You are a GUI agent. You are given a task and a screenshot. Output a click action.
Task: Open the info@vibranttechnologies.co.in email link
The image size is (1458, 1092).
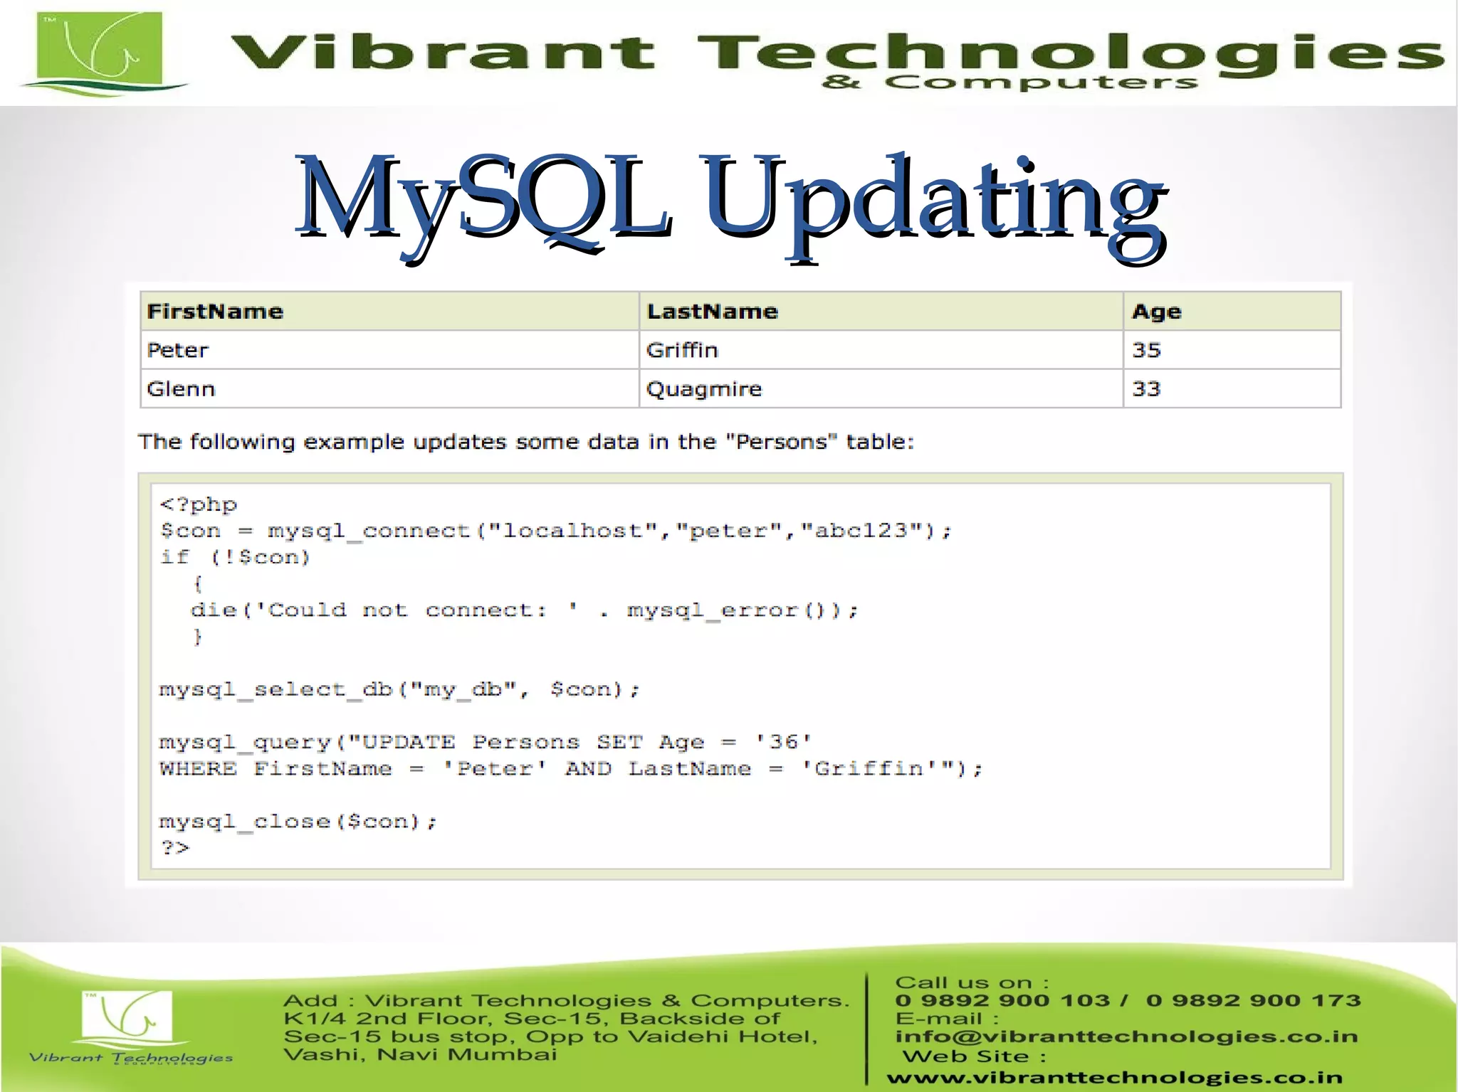point(1126,1037)
